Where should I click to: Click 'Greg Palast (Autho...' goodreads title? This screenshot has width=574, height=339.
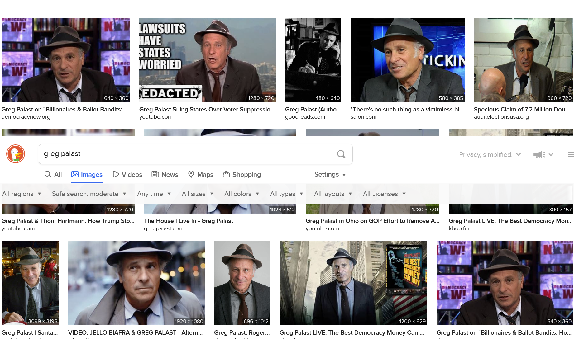pyautogui.click(x=313, y=109)
